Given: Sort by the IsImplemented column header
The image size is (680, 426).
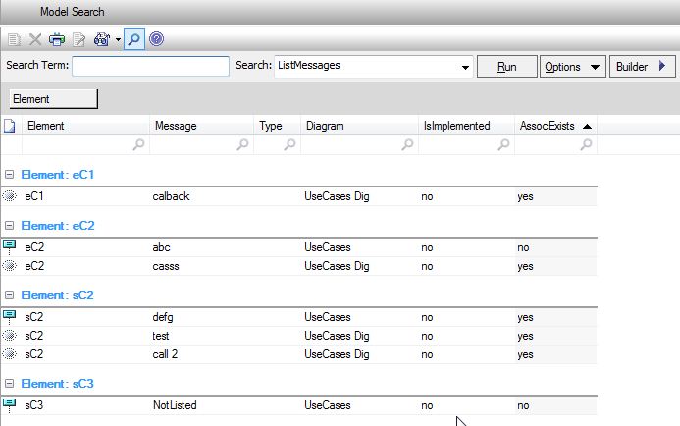Looking at the screenshot, I should 466,126.
